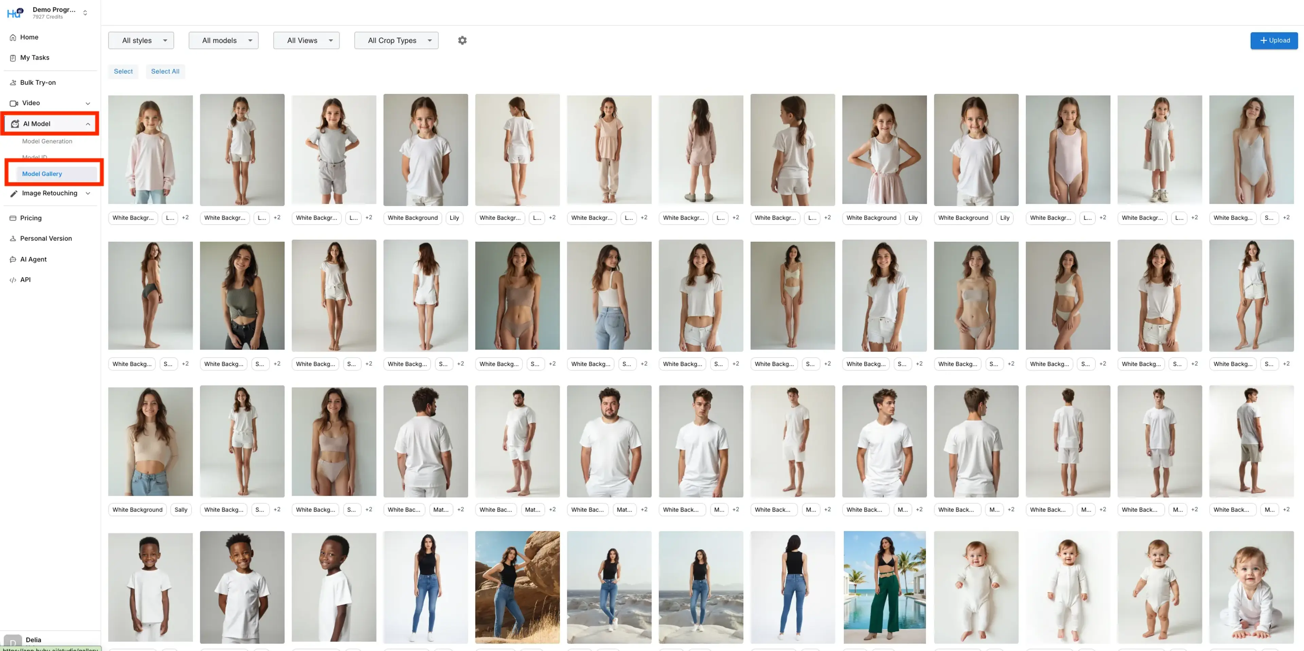The image size is (1304, 651).
Task: Open thumbnail of woman in beige crop sweater
Action: [150, 442]
